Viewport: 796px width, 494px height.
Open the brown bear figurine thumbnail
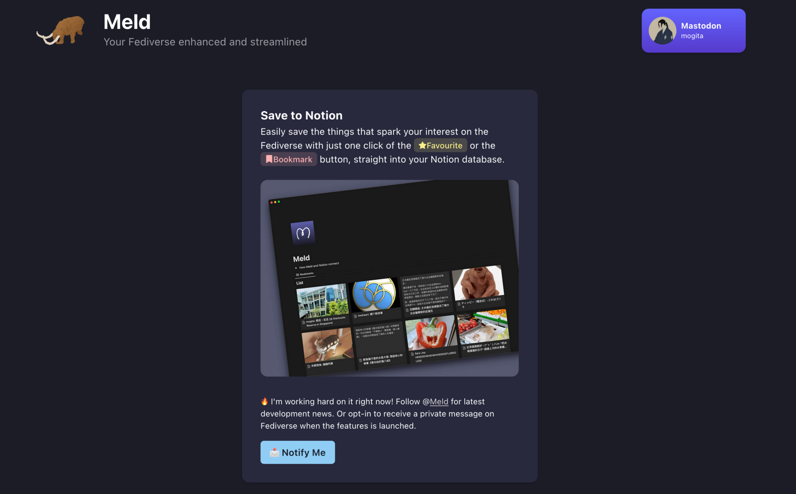point(478,282)
